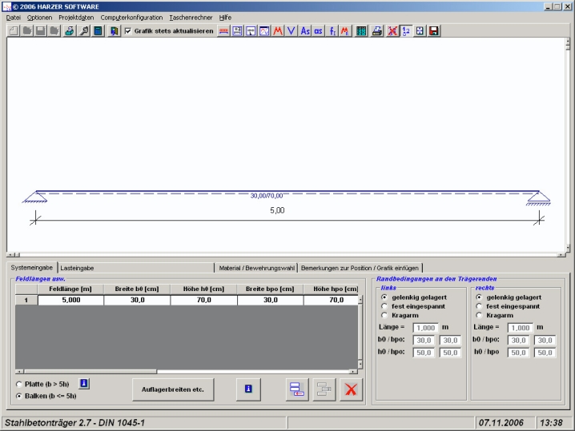Switch to the Lasteingabe tab
The height and width of the screenshot is (431, 575).
click(x=77, y=268)
